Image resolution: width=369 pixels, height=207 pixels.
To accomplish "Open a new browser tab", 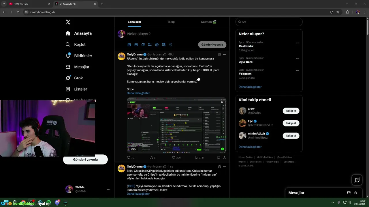I will [x=102, y=4].
